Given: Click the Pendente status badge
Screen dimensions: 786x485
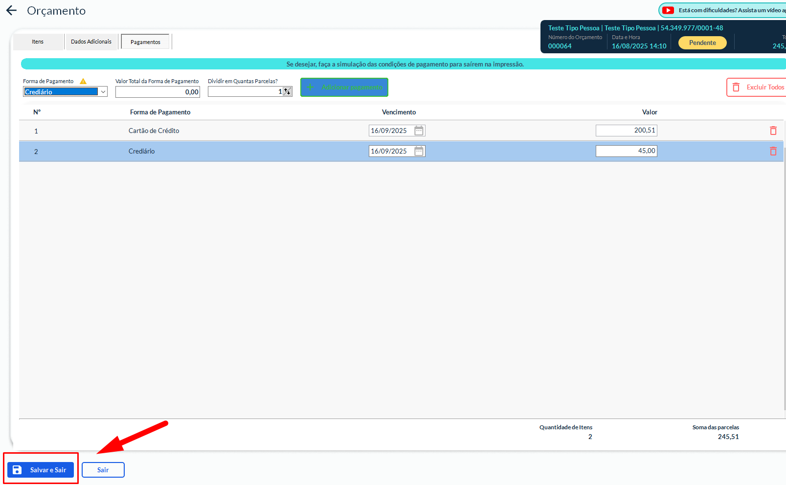Looking at the screenshot, I should (702, 43).
